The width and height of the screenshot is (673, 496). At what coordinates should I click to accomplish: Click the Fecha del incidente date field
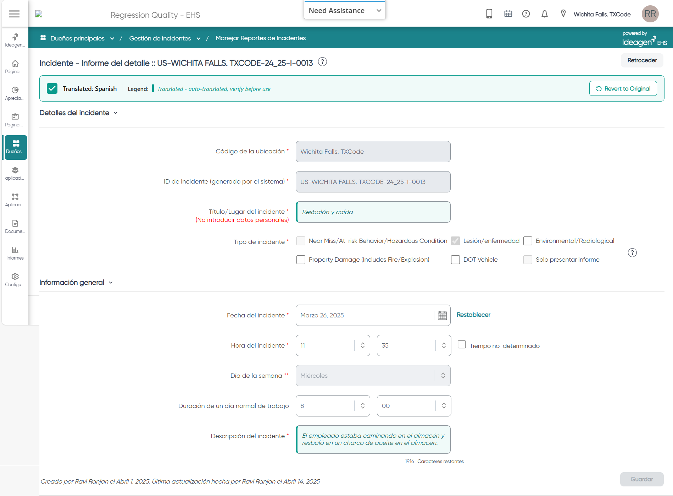click(373, 315)
